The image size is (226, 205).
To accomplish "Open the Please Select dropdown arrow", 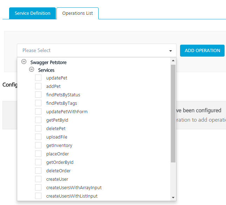I will (170, 51).
